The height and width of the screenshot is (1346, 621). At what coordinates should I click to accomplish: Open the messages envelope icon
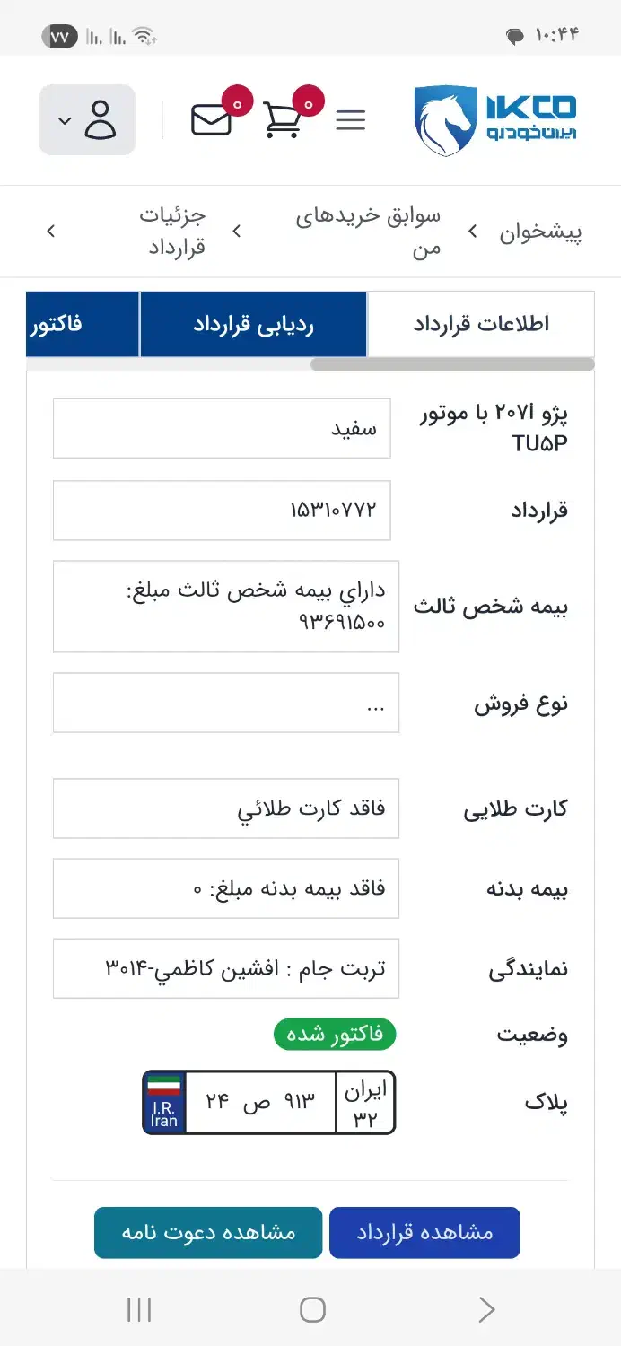click(212, 119)
